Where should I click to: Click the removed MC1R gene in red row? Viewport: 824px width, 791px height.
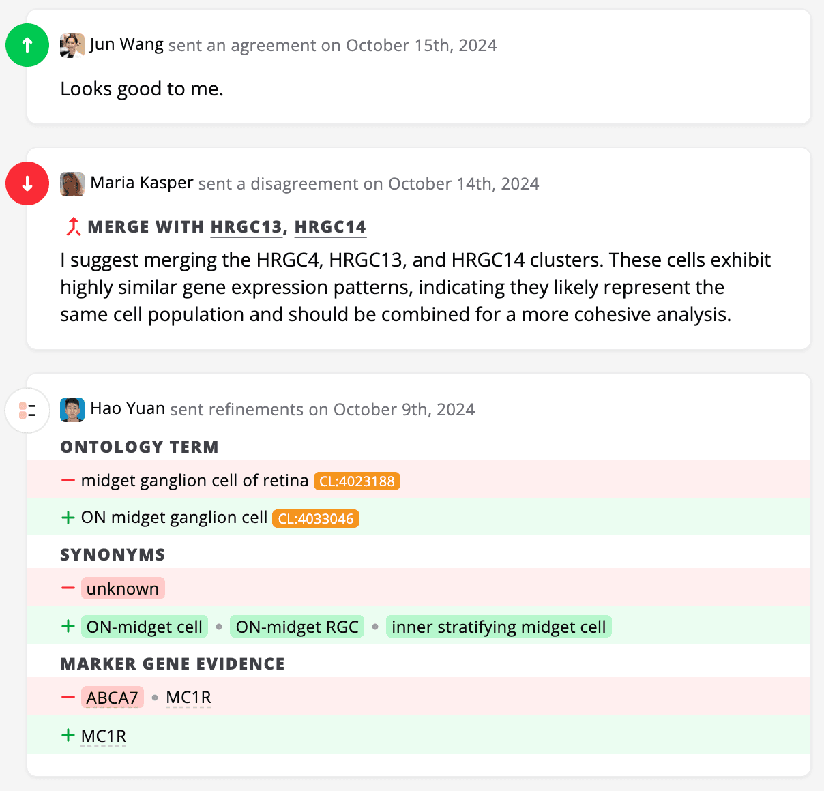point(188,698)
